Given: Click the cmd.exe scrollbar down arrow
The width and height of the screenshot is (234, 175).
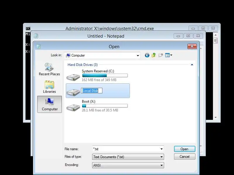Looking at the screenshot, I should pyautogui.click(x=216, y=118).
